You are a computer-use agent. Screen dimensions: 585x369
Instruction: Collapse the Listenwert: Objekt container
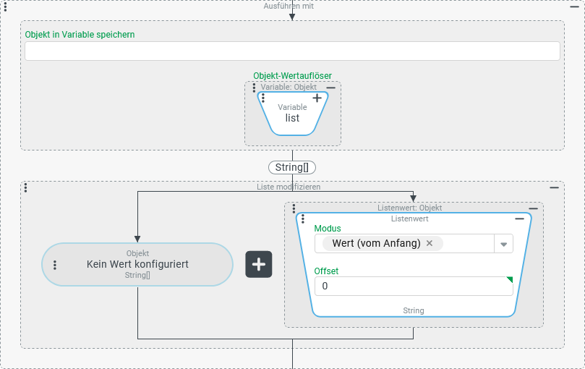coord(534,208)
